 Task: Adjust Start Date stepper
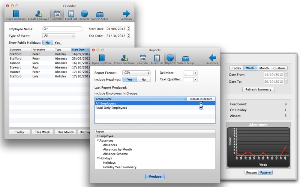[x=128, y=29]
